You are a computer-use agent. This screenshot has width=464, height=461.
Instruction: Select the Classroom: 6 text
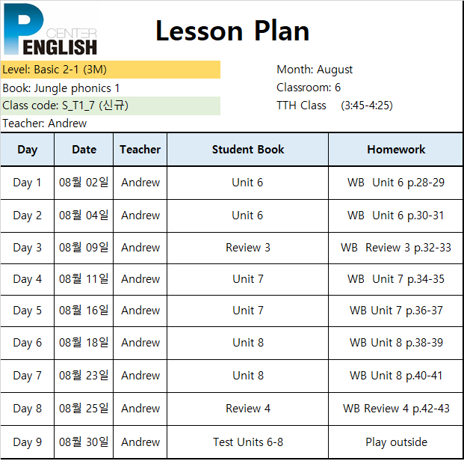click(x=309, y=88)
